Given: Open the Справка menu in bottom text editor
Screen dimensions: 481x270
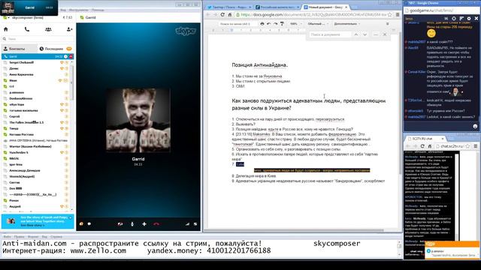Looking at the screenshot, I should click(x=56, y=237).
